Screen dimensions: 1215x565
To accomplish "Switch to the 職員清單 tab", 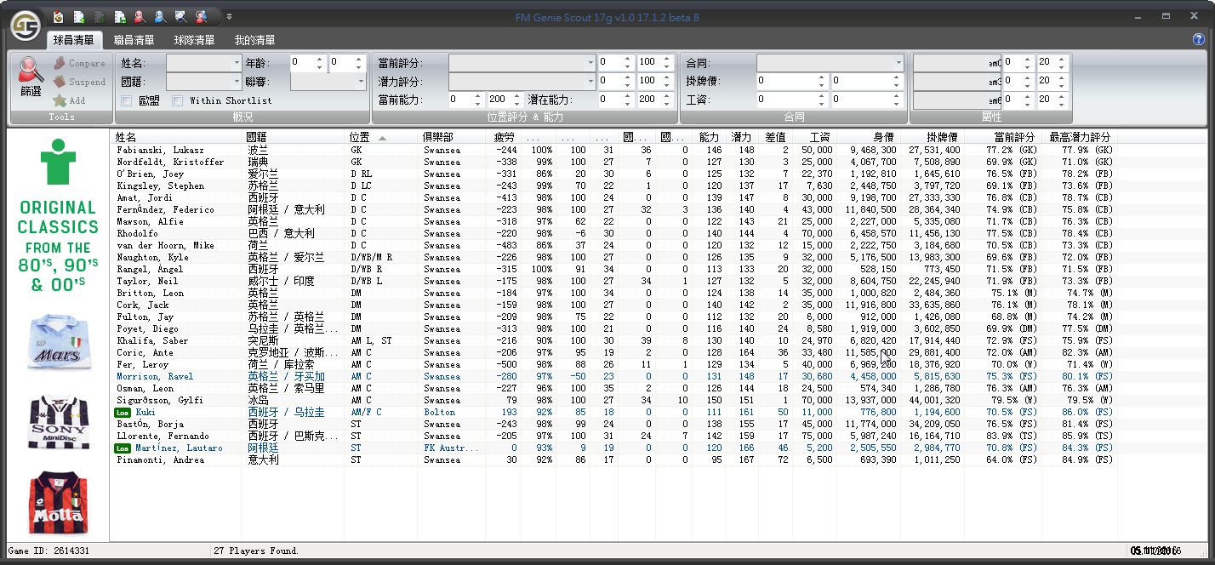I will tap(134, 40).
